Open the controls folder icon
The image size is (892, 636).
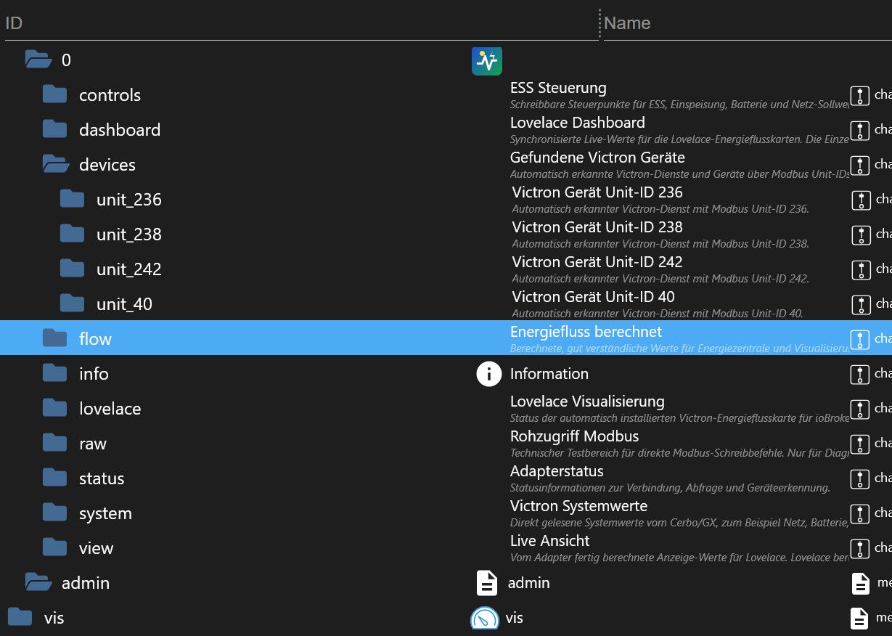[x=54, y=94]
